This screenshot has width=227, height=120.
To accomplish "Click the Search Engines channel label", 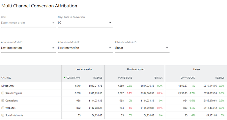I will 14,93.
